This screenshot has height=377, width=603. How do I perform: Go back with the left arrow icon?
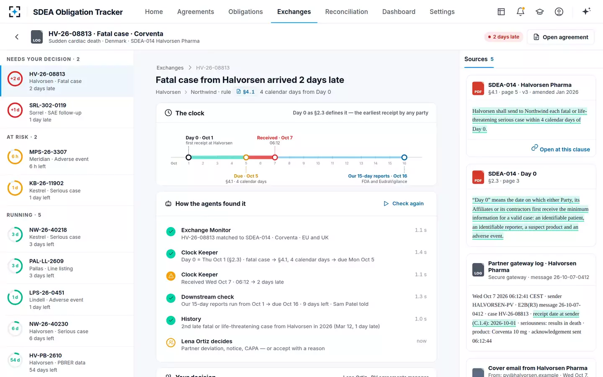pyautogui.click(x=17, y=37)
